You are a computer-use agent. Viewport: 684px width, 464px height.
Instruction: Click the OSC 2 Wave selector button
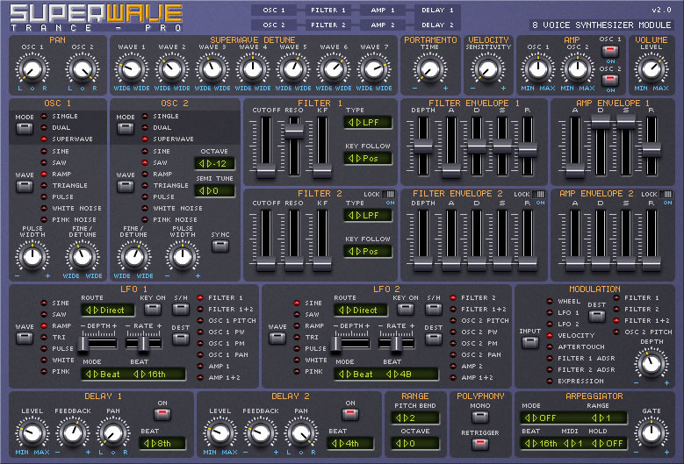tap(126, 187)
